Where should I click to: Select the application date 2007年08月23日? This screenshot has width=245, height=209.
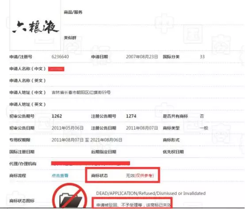point(142,57)
